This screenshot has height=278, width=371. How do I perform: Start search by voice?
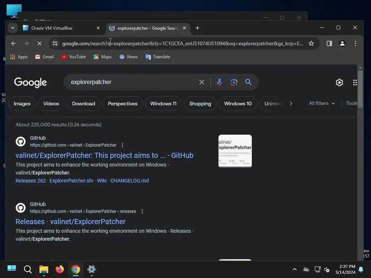coord(219,82)
